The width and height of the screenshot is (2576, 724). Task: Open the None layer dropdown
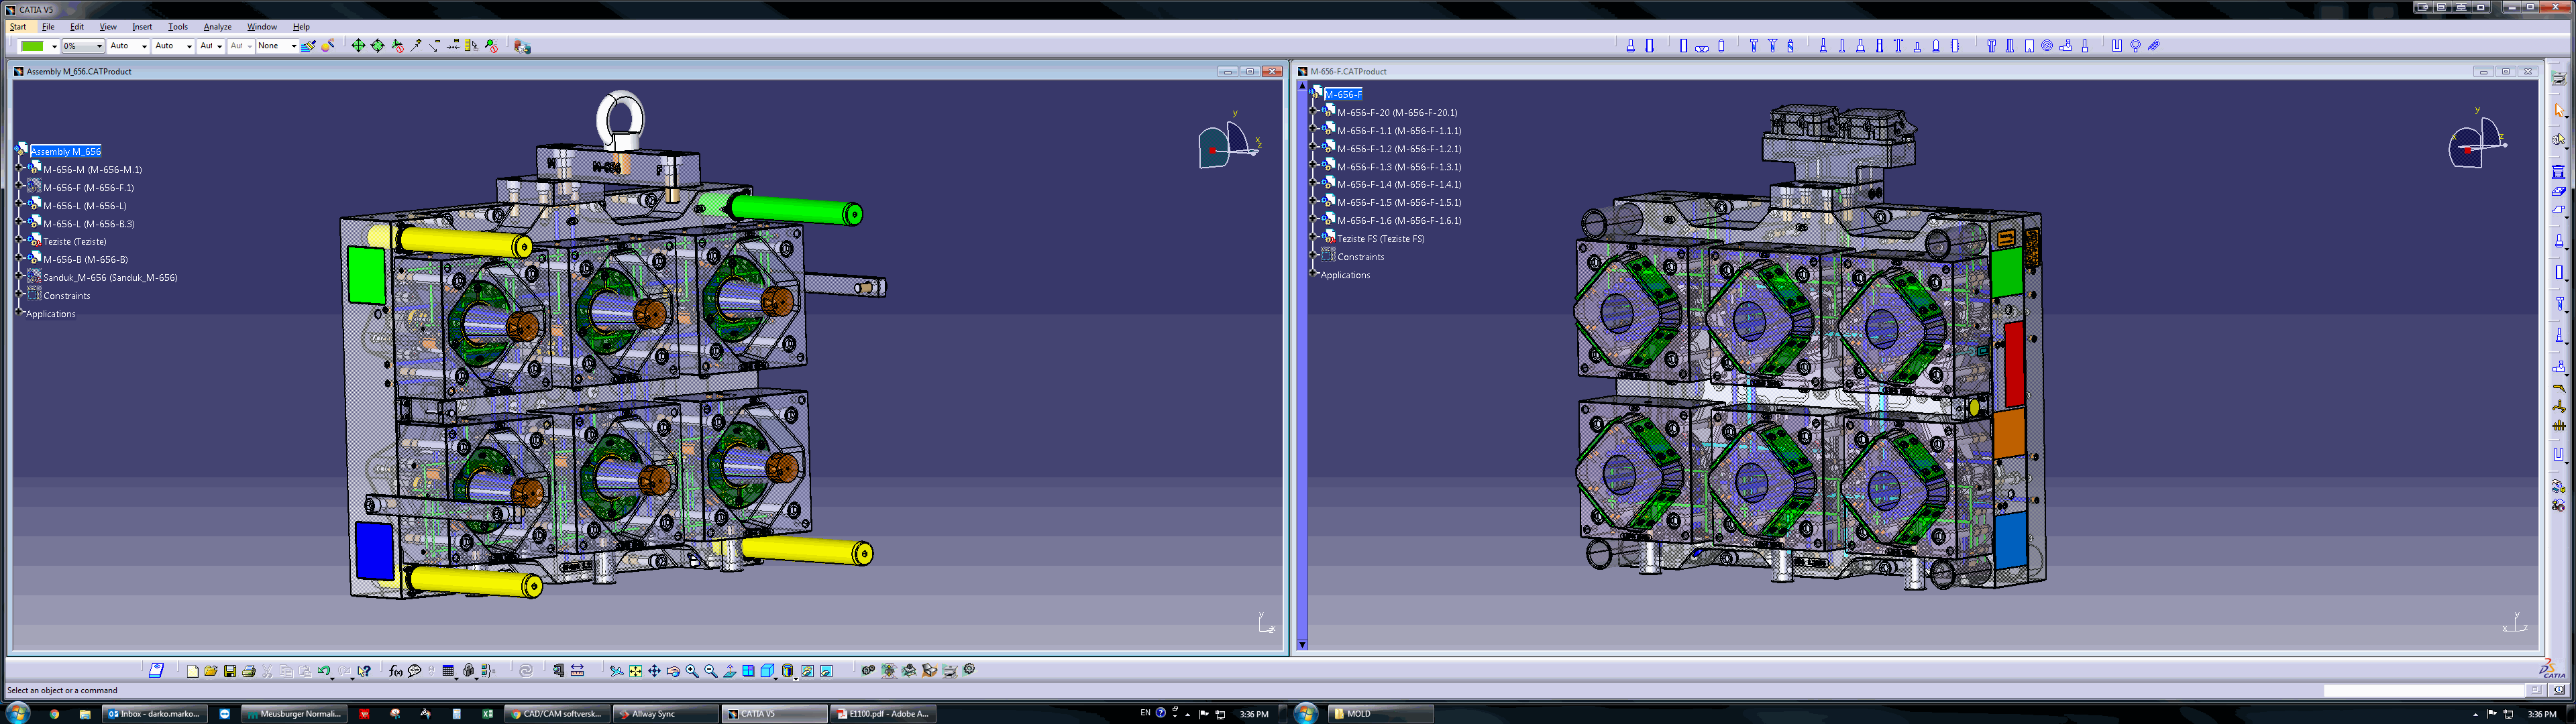pos(293,46)
